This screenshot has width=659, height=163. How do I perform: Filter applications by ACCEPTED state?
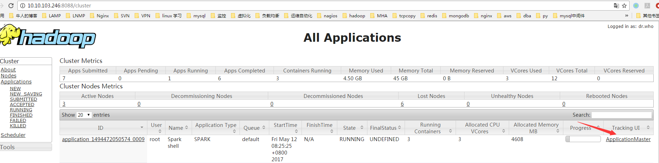[22, 104]
